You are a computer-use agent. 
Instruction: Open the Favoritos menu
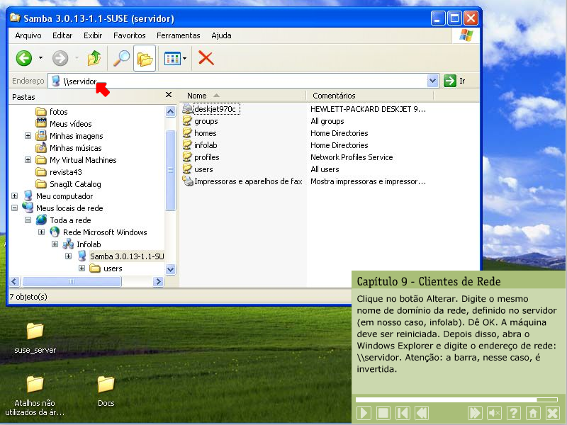tap(129, 35)
